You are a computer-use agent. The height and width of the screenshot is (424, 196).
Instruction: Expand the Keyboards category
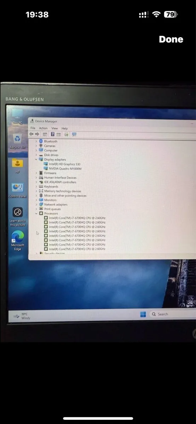pos(36,187)
